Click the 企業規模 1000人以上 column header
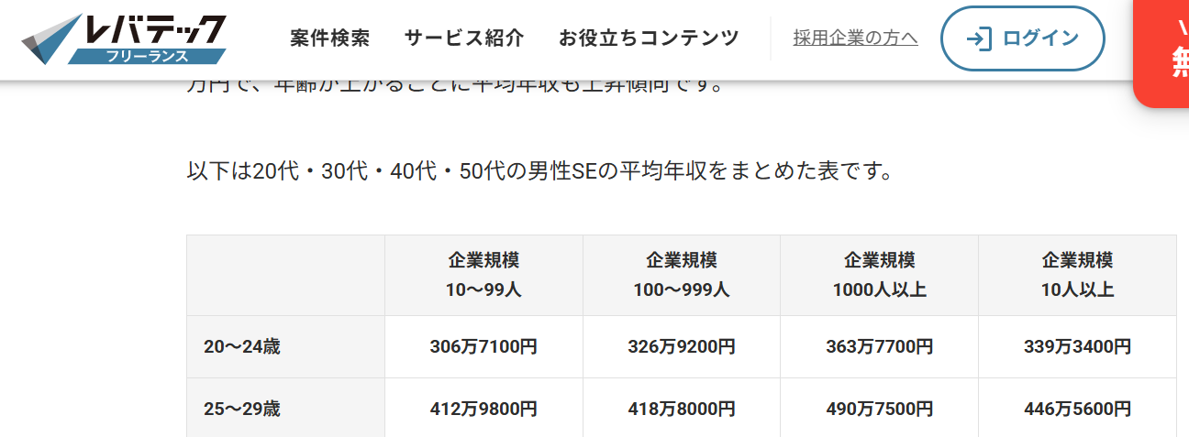This screenshot has height=437, width=1189. (x=879, y=275)
